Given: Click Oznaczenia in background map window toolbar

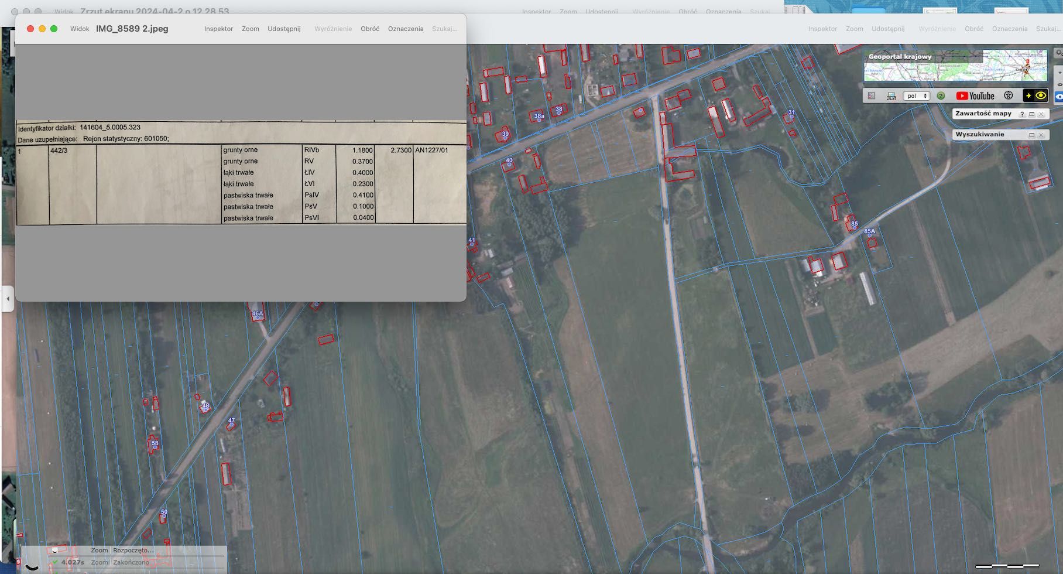Looking at the screenshot, I should pyautogui.click(x=1010, y=29).
